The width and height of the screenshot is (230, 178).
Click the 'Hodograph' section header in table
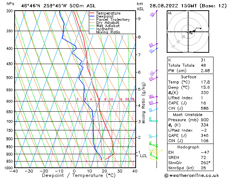188,147
